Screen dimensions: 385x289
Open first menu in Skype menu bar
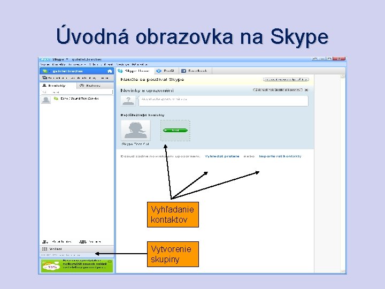point(45,64)
